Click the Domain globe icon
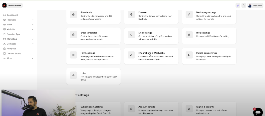265x116 pixels. [x=131, y=14]
